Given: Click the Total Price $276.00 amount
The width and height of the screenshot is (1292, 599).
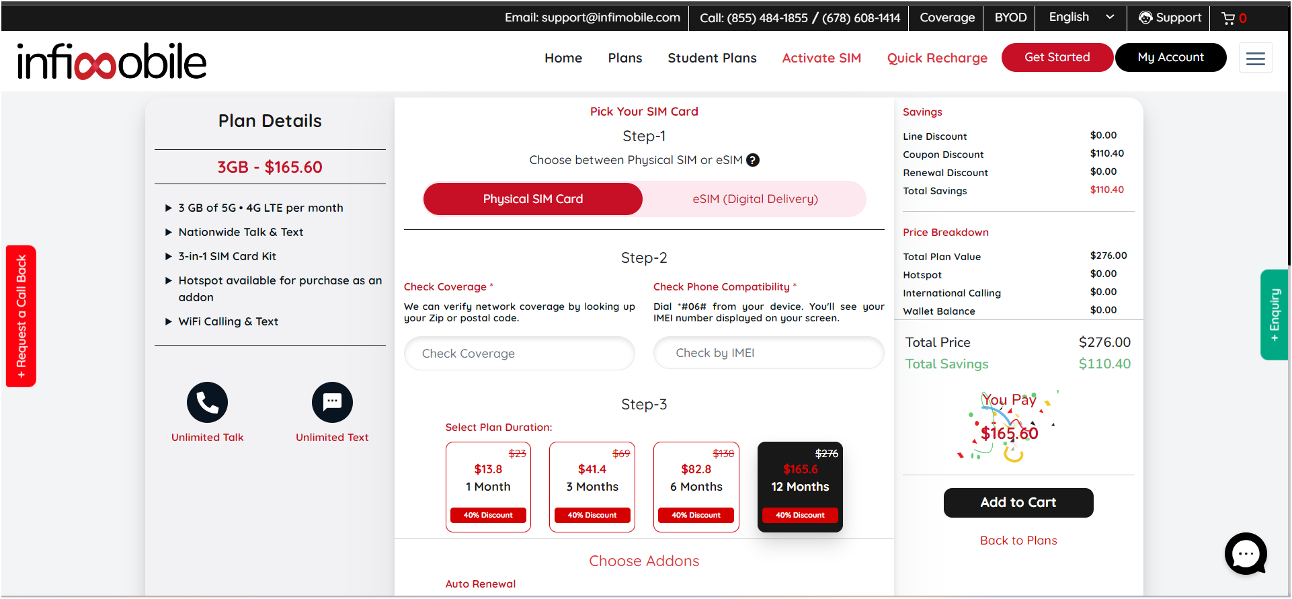Looking at the screenshot, I should point(1104,342).
